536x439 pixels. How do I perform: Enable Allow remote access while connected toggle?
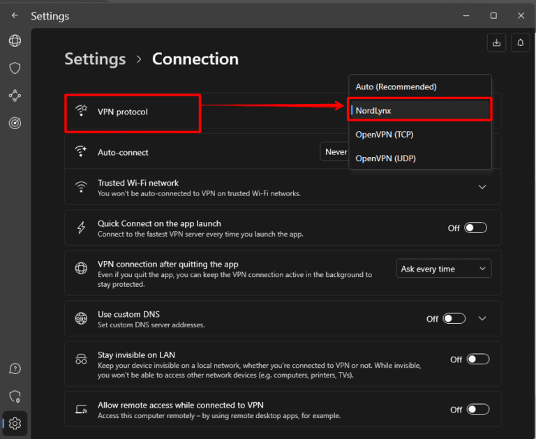click(x=477, y=410)
